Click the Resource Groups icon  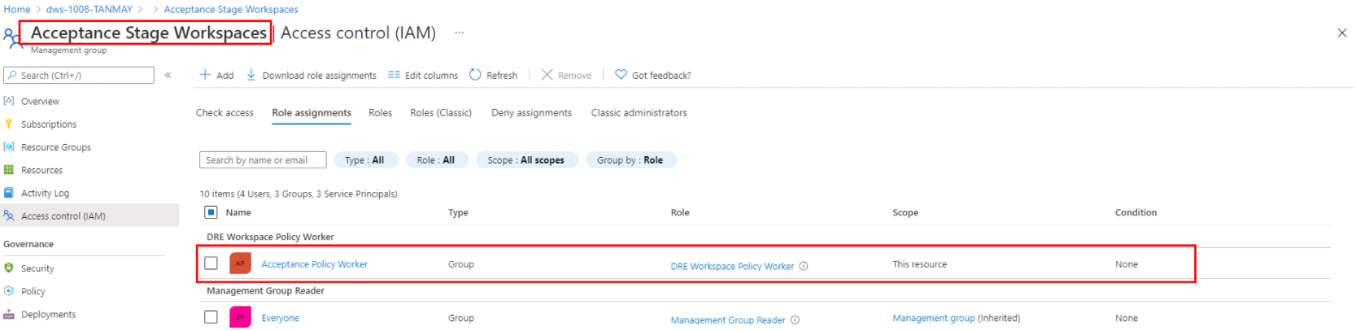coord(9,147)
